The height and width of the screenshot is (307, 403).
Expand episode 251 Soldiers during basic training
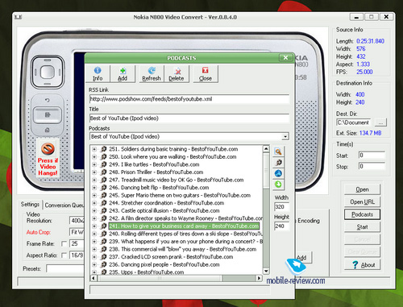[x=94, y=149]
